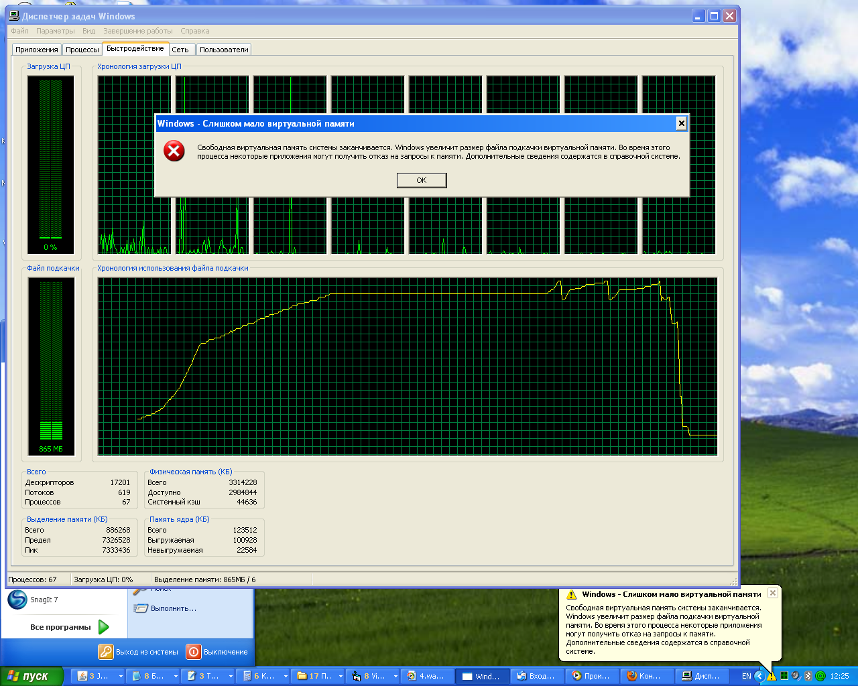Click the пуск Start button

coord(32,676)
